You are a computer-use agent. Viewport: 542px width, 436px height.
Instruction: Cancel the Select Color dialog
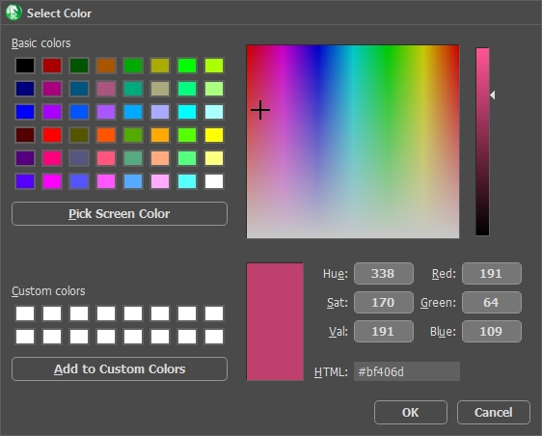point(494,412)
